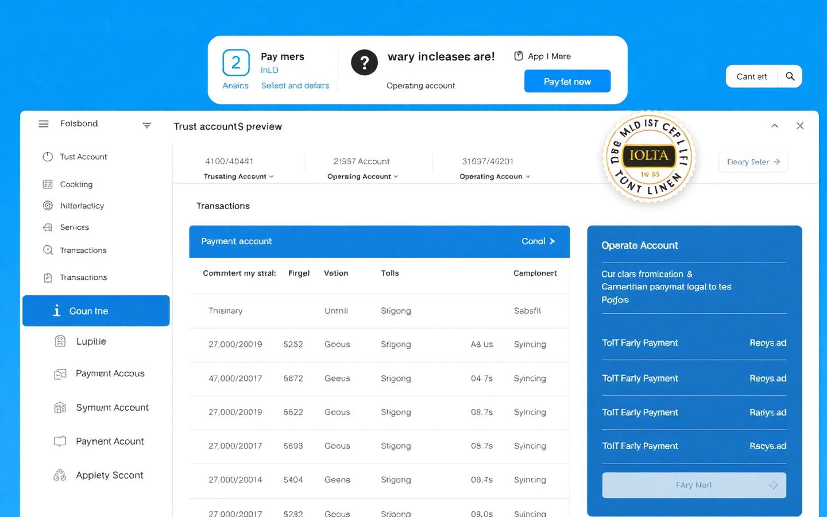Click the Nitorlacticy sidebar icon
Image resolution: width=827 pixels, height=517 pixels.
pyautogui.click(x=48, y=206)
